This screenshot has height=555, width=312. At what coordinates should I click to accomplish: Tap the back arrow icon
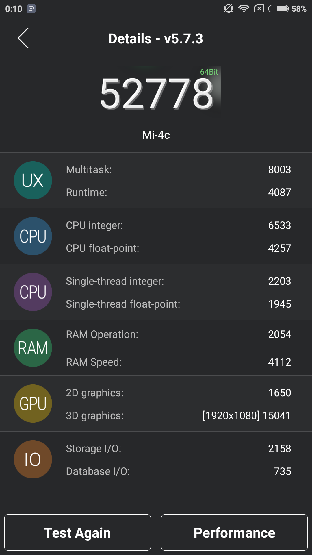23,38
